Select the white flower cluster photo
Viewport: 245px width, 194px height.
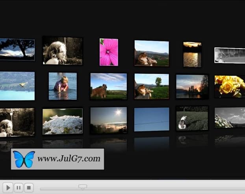pos(63,121)
